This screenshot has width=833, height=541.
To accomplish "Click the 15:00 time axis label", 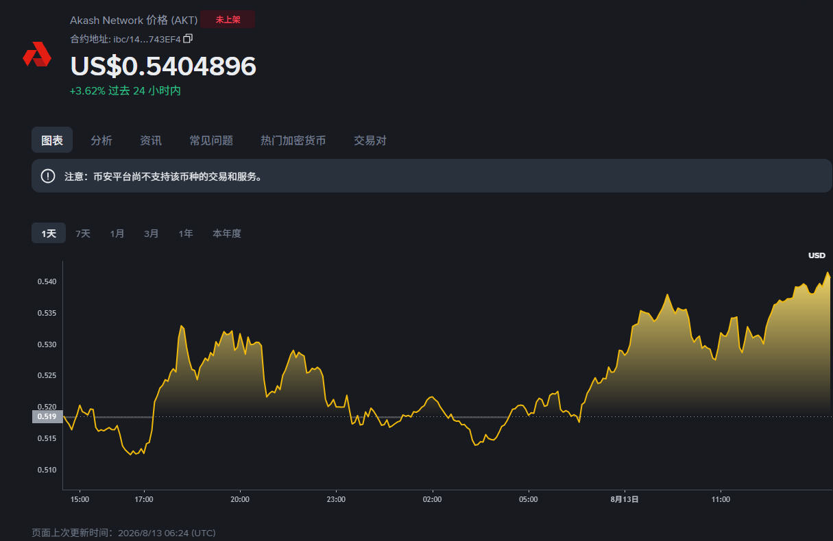I will point(80,500).
